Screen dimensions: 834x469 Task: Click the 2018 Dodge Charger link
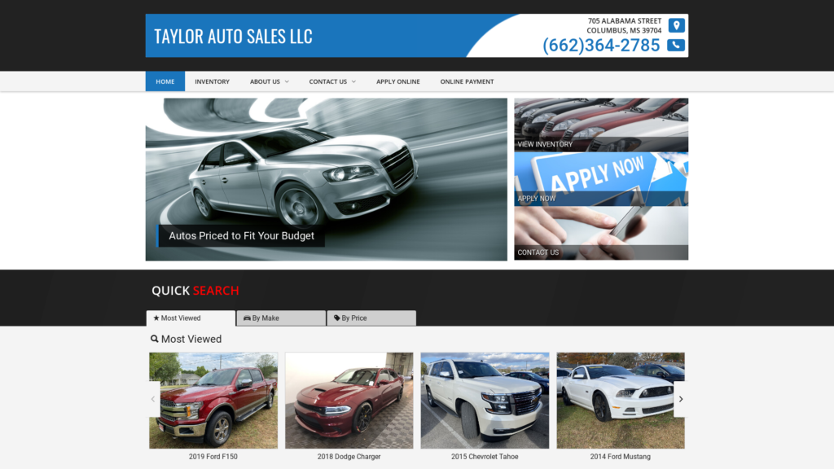pyautogui.click(x=349, y=457)
